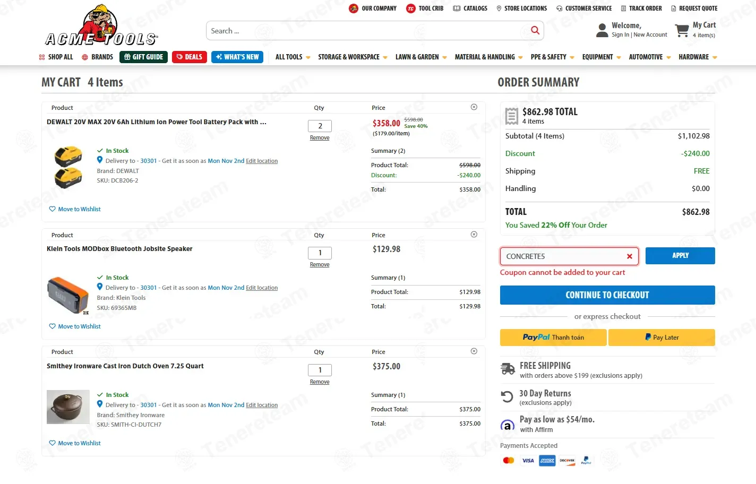Click Our Company icon link

[373, 8]
